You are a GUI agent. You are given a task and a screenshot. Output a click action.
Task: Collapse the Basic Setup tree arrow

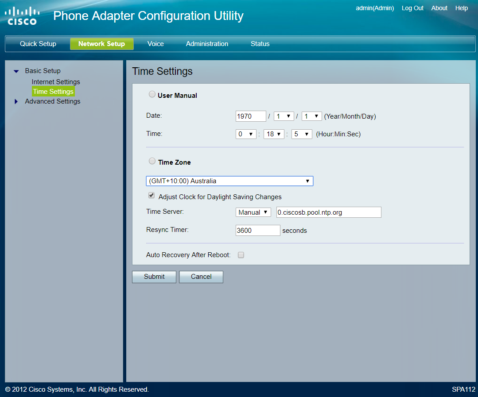16,71
